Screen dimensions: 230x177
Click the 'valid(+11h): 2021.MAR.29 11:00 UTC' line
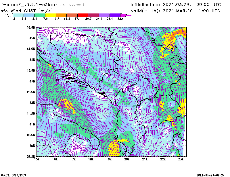pyautogui.click(x=176, y=11)
